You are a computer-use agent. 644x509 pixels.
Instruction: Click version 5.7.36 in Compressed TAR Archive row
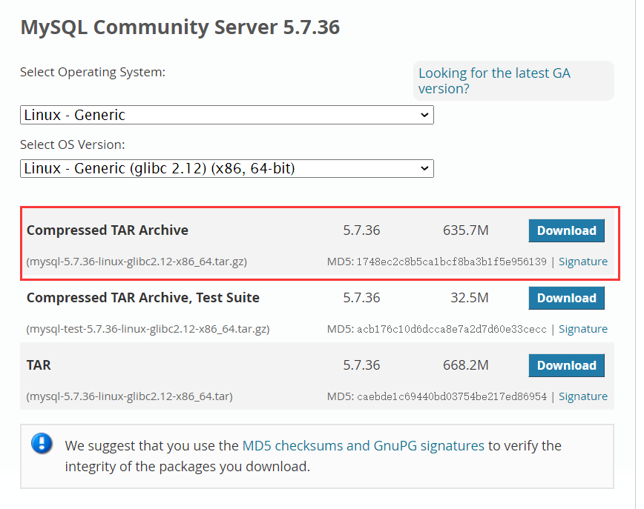[361, 230]
